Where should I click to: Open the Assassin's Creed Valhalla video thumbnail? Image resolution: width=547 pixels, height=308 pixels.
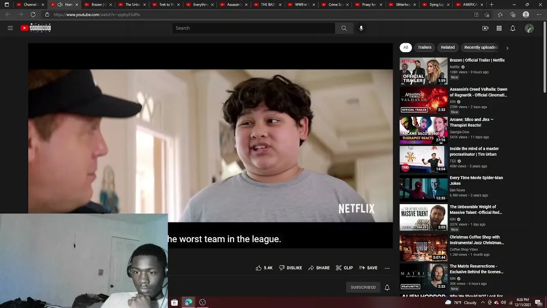[423, 100]
